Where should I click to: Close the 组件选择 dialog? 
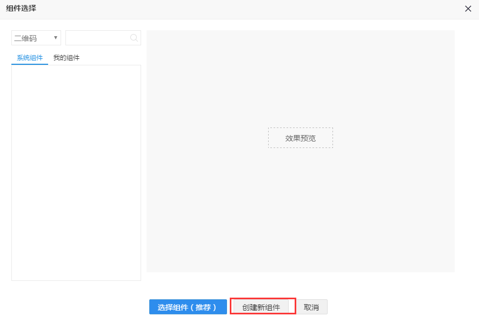pyautogui.click(x=468, y=9)
